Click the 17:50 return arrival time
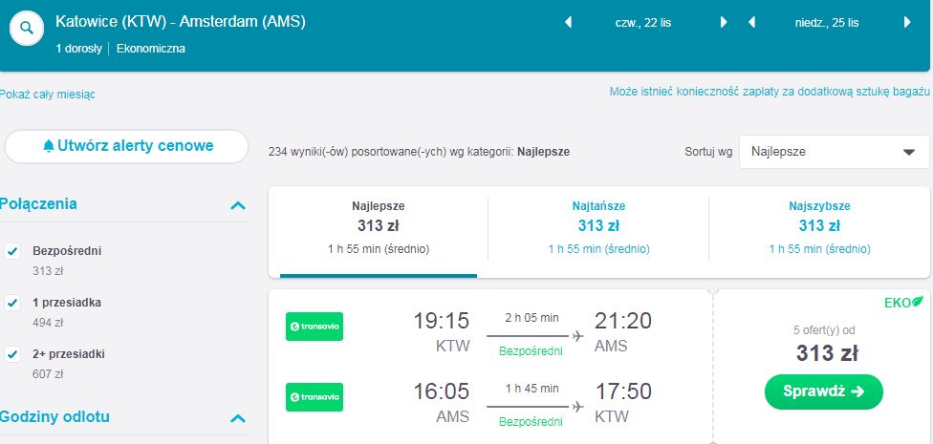933x444 pixels. pos(623,391)
